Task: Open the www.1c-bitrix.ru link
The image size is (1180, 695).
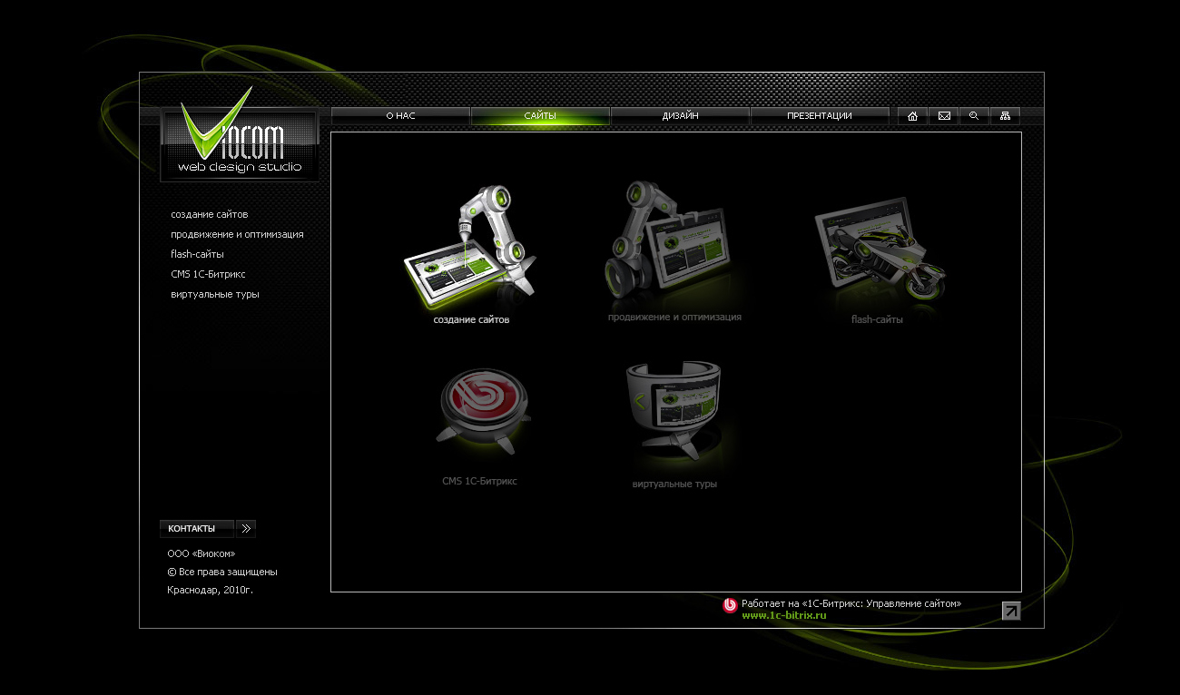Action: tap(784, 615)
